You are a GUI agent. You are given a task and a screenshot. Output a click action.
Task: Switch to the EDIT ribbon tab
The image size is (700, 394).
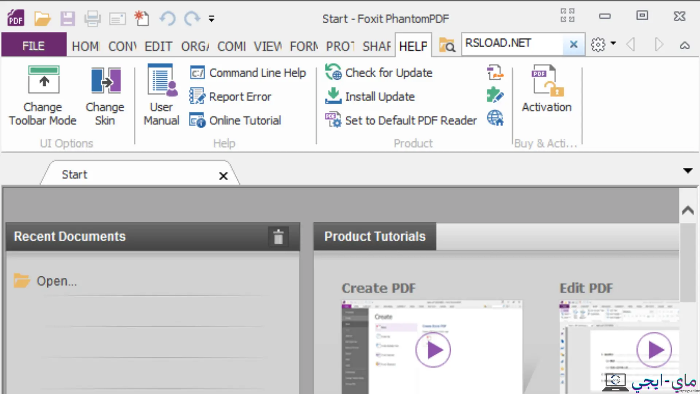pyautogui.click(x=158, y=46)
